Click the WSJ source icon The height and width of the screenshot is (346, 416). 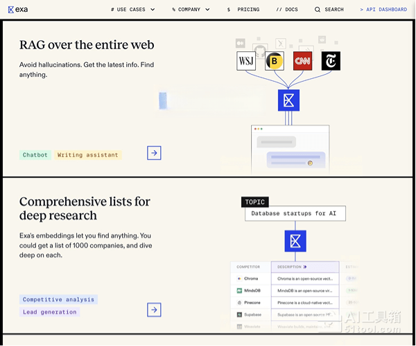[x=246, y=61]
